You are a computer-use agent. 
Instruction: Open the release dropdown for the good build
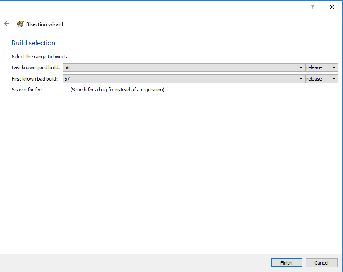coord(322,67)
